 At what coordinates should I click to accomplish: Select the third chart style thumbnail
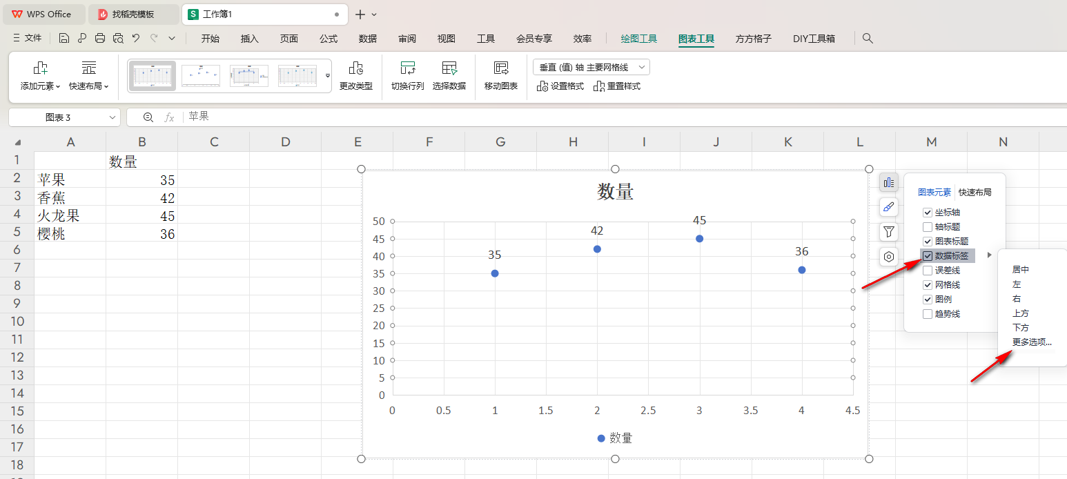click(x=249, y=75)
